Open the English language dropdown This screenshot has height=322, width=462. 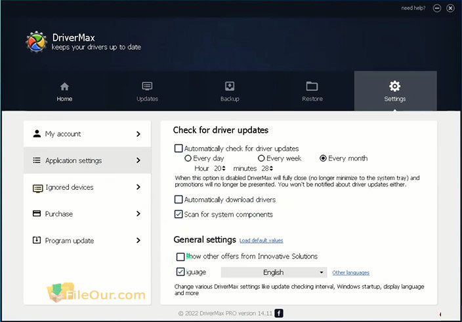[x=274, y=272]
